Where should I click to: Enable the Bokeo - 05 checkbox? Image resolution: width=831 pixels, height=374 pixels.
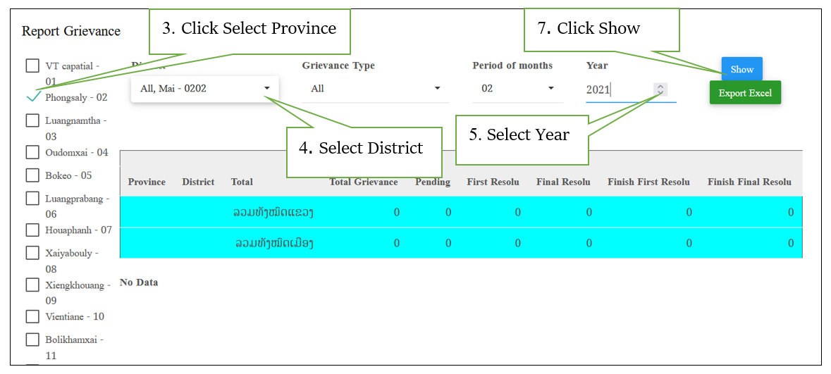tap(32, 175)
